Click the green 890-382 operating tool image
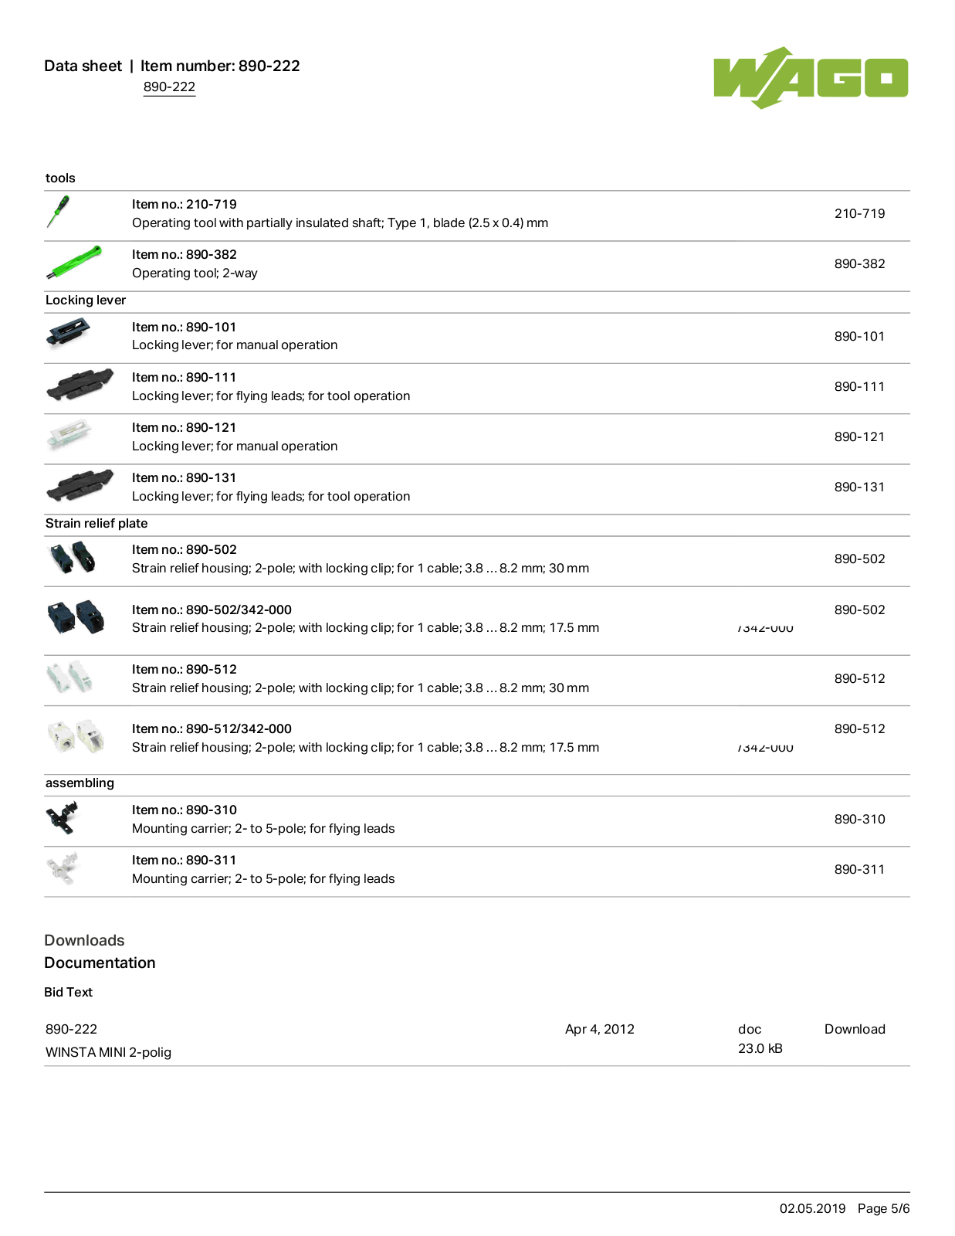This screenshot has width=955, height=1236. 73,263
